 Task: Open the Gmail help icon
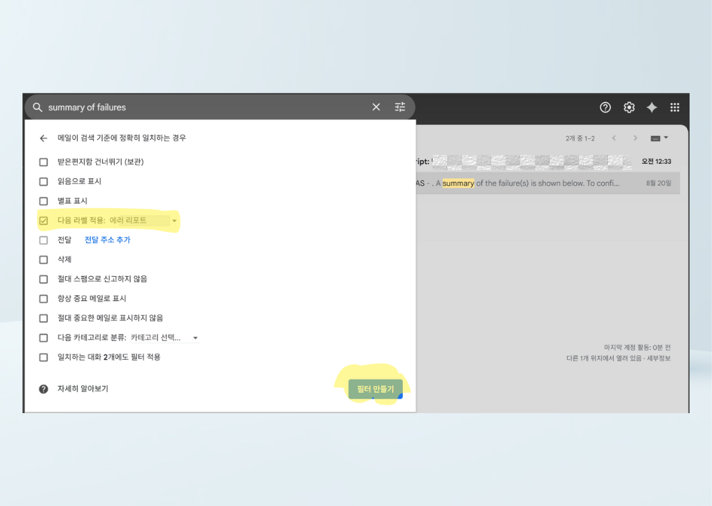click(x=605, y=107)
